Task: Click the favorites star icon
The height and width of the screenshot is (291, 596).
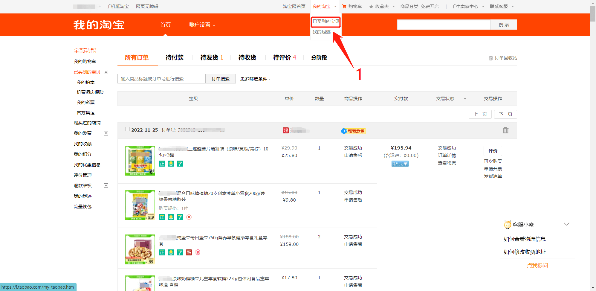Action: point(371,7)
